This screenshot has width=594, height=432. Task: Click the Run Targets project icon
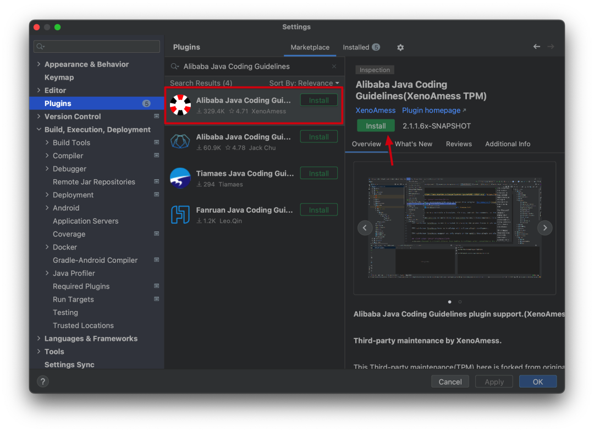pyautogui.click(x=156, y=299)
